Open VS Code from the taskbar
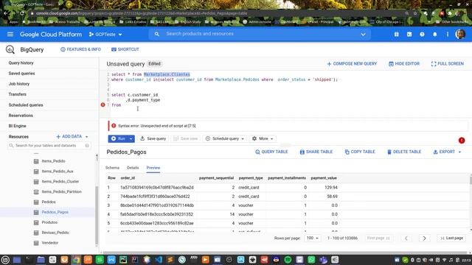Image resolution: width=472 pixels, height=265 pixels. click(x=159, y=260)
